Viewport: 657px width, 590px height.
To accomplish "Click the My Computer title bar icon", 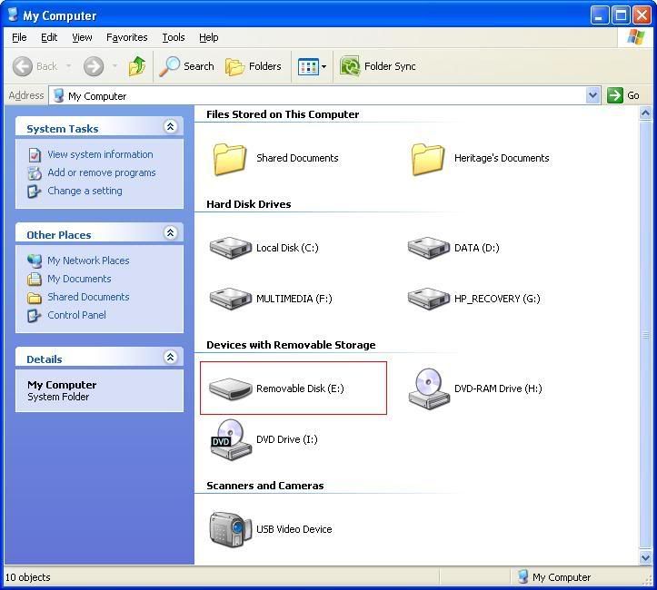I will [x=14, y=15].
